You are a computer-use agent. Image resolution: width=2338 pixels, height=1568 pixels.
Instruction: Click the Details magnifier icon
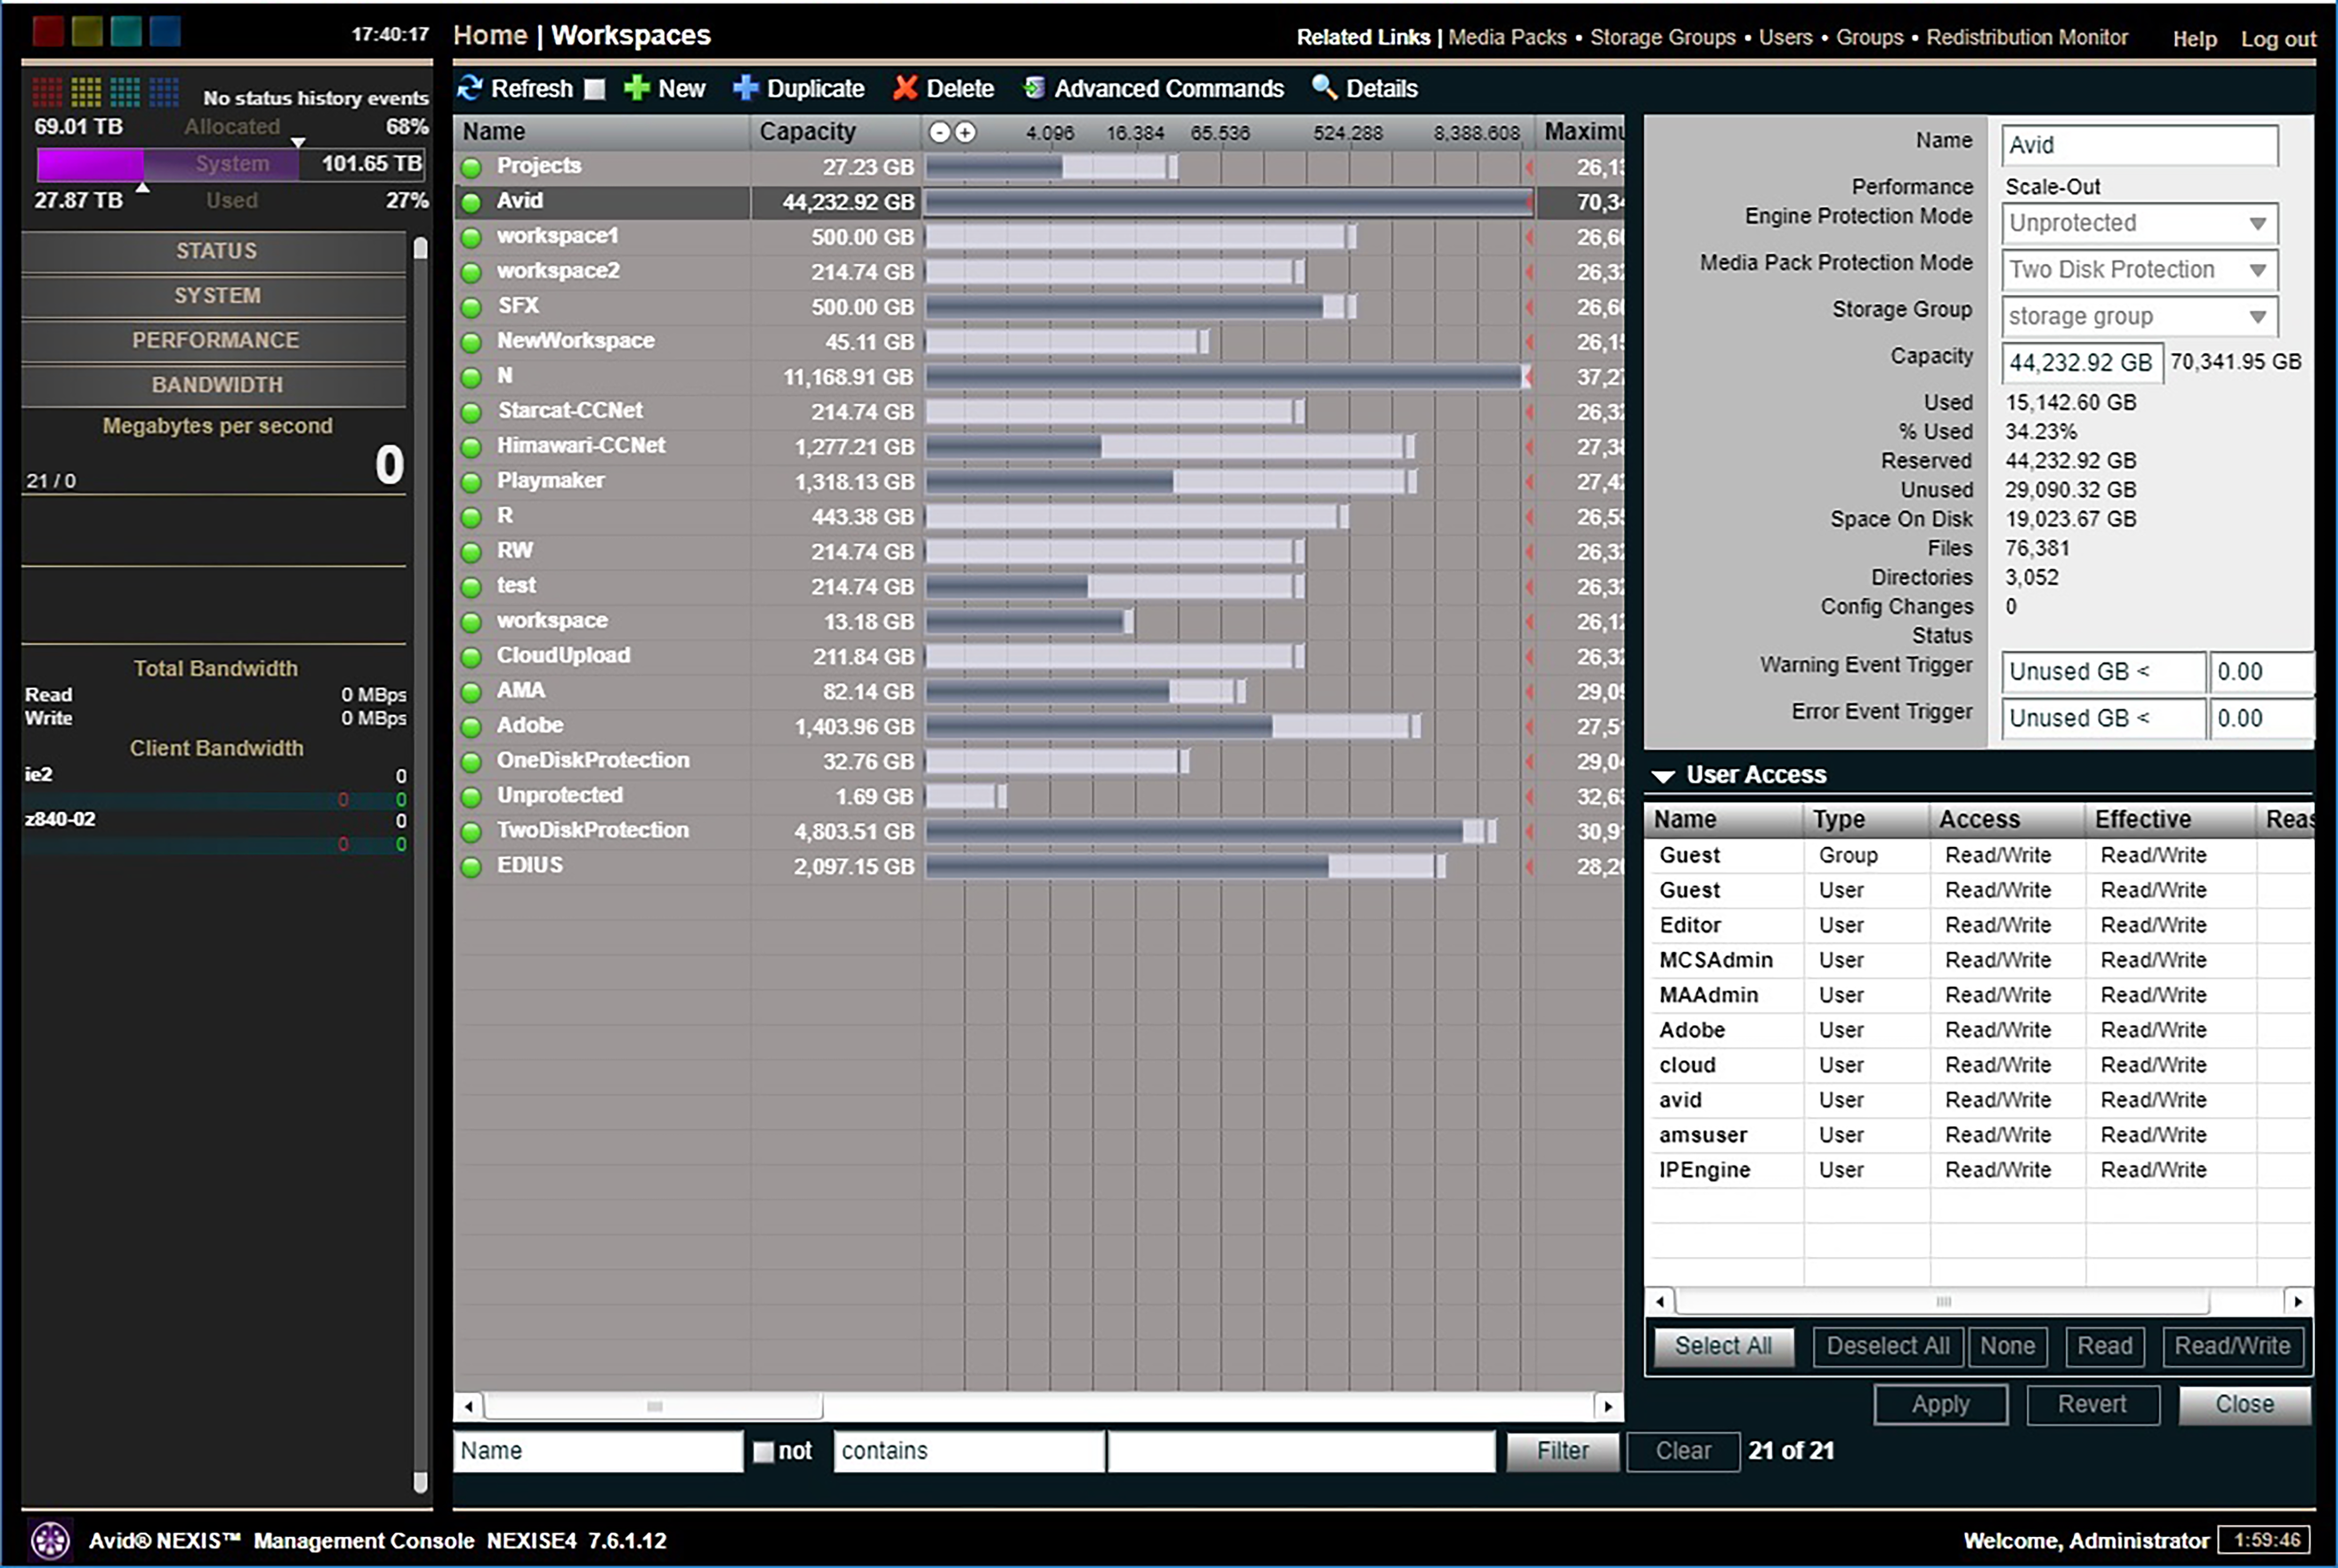tap(1324, 87)
